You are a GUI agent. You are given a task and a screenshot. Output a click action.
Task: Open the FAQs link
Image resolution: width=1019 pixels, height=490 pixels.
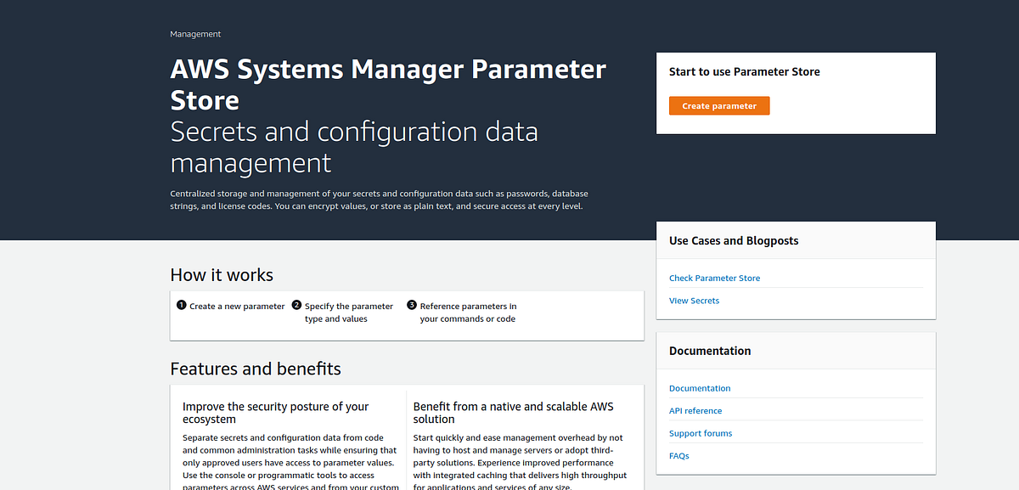pos(678,455)
